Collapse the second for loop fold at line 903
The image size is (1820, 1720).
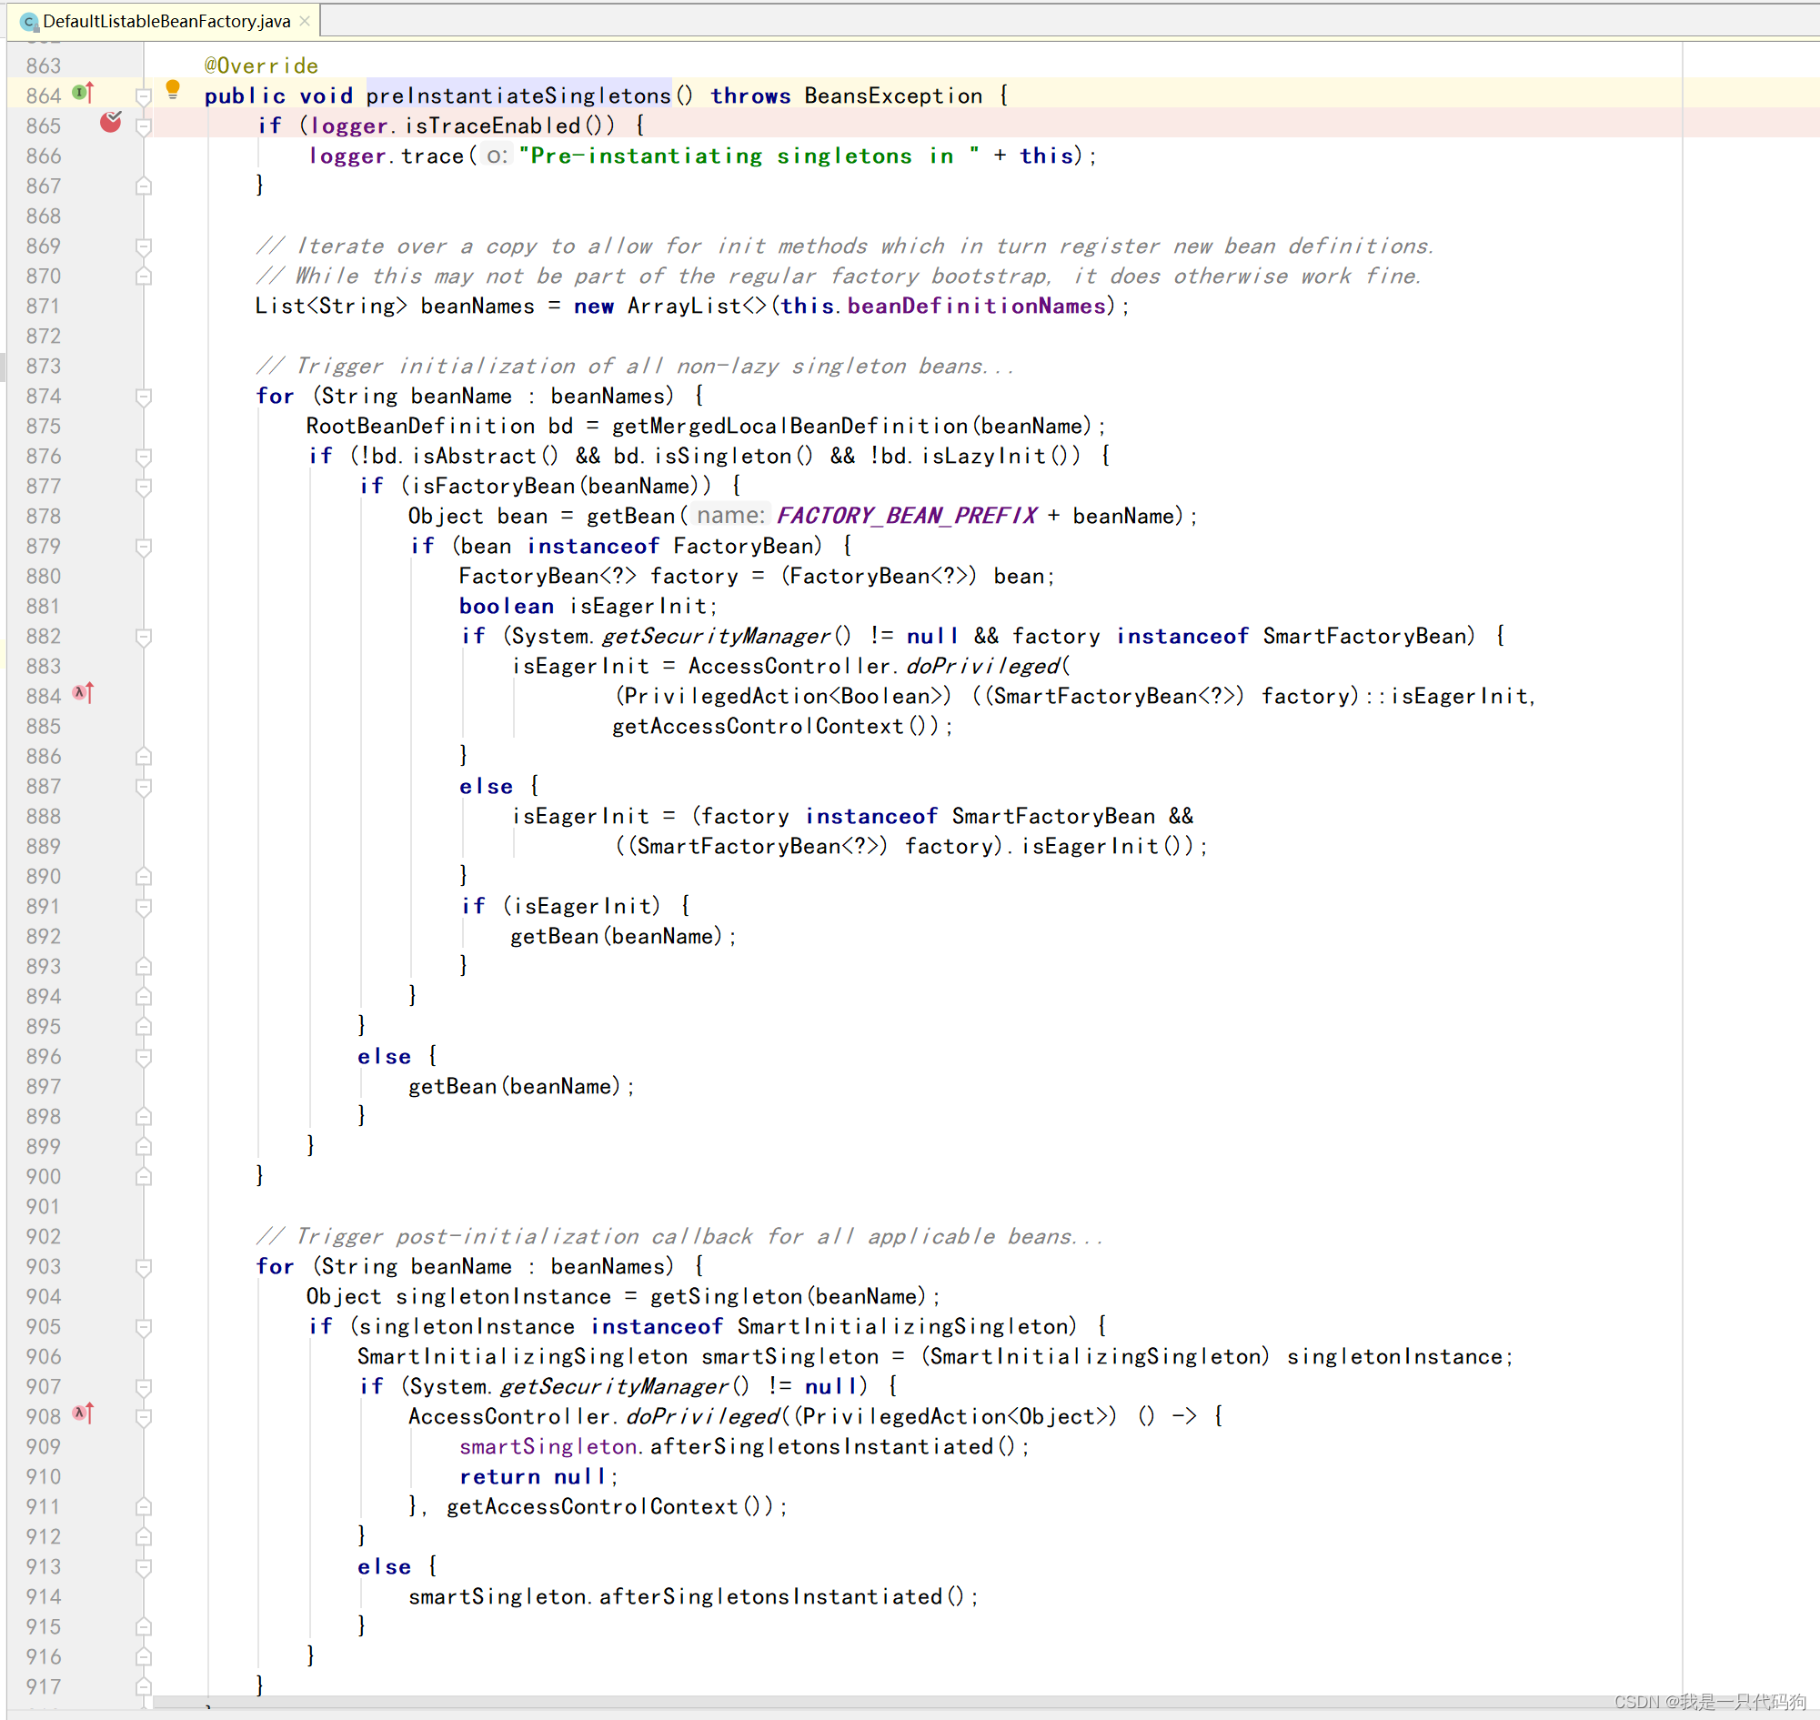point(144,1268)
